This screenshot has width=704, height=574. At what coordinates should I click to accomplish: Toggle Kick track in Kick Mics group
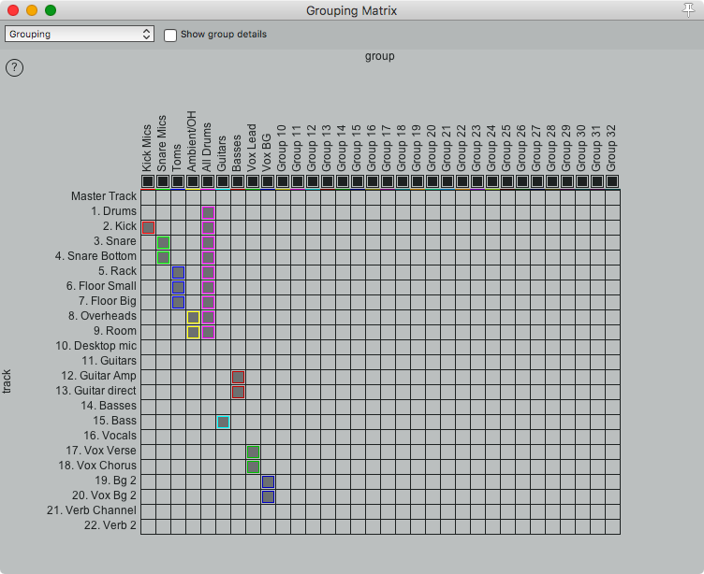point(148,227)
